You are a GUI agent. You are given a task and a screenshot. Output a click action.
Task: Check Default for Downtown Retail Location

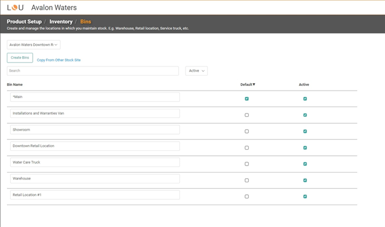[x=247, y=148]
